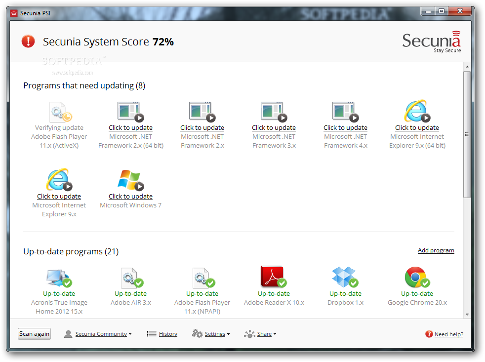Click the Microsoft Windows 7 flag icon
The image size is (485, 362).
point(129,180)
